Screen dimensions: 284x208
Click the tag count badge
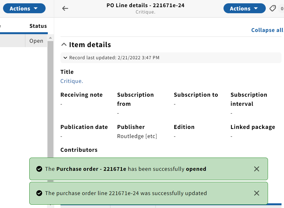(x=282, y=9)
